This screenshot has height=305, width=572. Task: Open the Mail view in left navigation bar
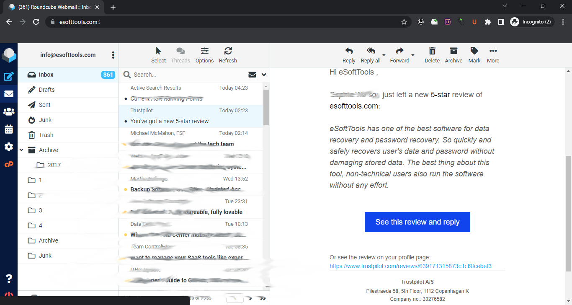[x=9, y=94]
